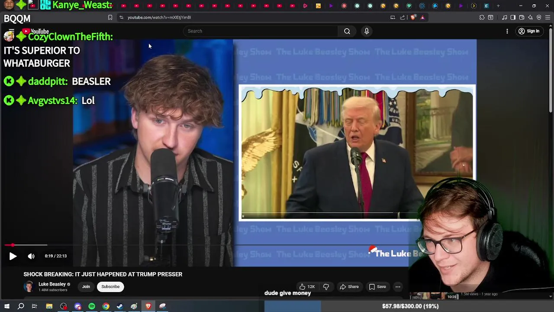This screenshot has width=554, height=312.
Task: Join Luke Beasley channel membership
Action: [86, 286]
